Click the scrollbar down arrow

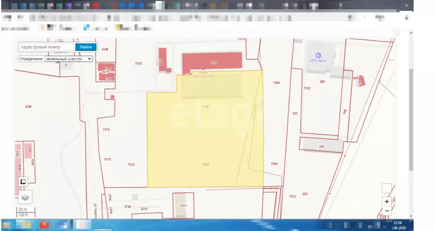[x=411, y=216]
